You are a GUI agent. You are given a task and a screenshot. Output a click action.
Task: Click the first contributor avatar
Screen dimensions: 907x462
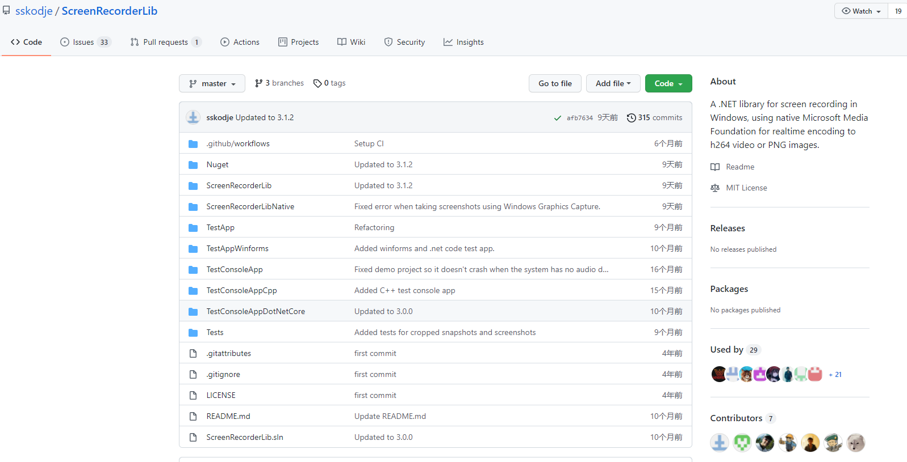[x=720, y=443]
